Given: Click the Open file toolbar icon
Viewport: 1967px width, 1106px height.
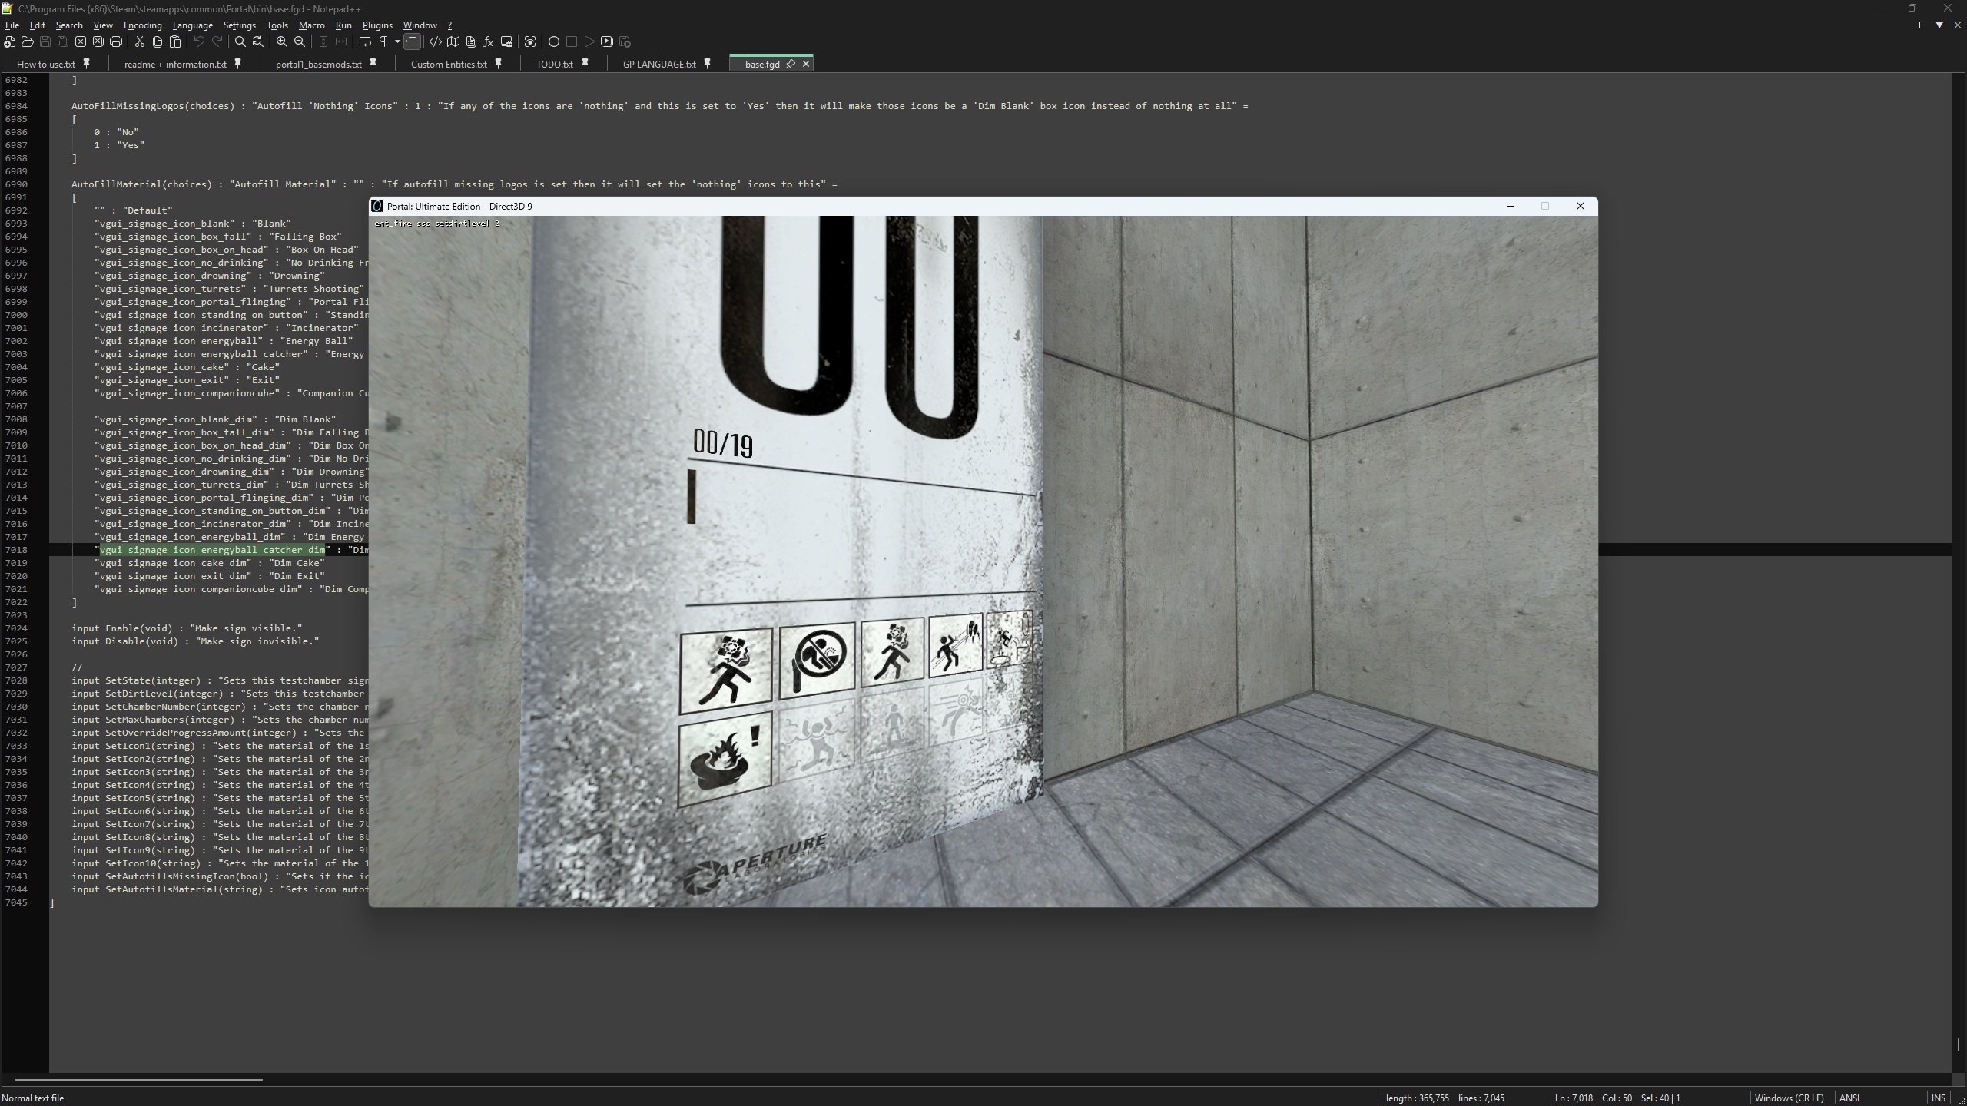Looking at the screenshot, I should point(28,41).
